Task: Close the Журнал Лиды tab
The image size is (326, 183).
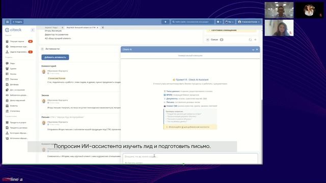Action: coord(62,27)
